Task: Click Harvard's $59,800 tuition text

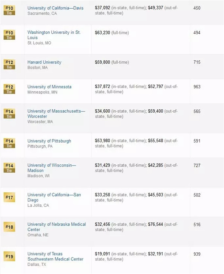Action: coord(102,62)
